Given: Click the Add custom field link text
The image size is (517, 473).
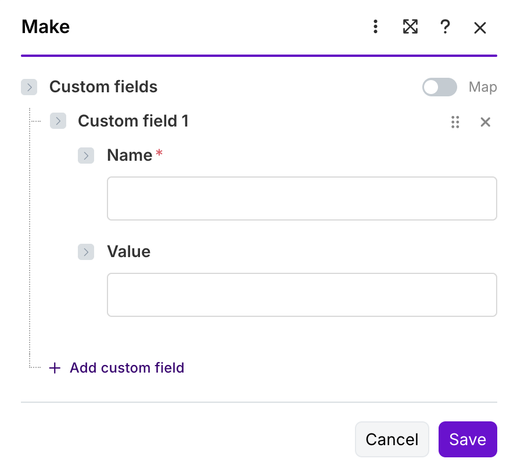Looking at the screenshot, I should 127,368.
